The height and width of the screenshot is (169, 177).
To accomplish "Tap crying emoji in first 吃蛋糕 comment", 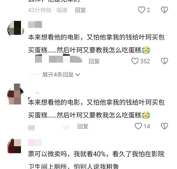I will coord(146,50).
